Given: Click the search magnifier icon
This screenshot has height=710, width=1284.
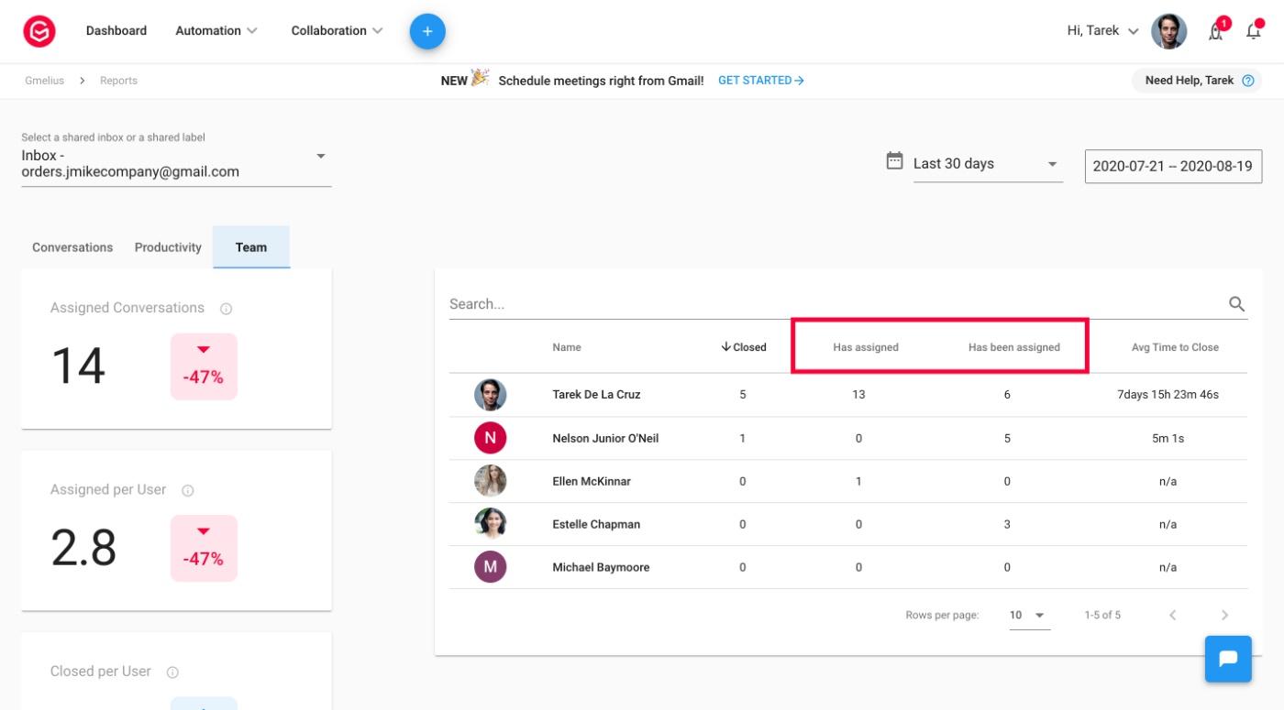Looking at the screenshot, I should (x=1236, y=304).
